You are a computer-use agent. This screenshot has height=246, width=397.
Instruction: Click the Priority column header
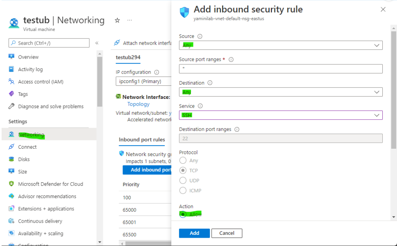coord(131,184)
